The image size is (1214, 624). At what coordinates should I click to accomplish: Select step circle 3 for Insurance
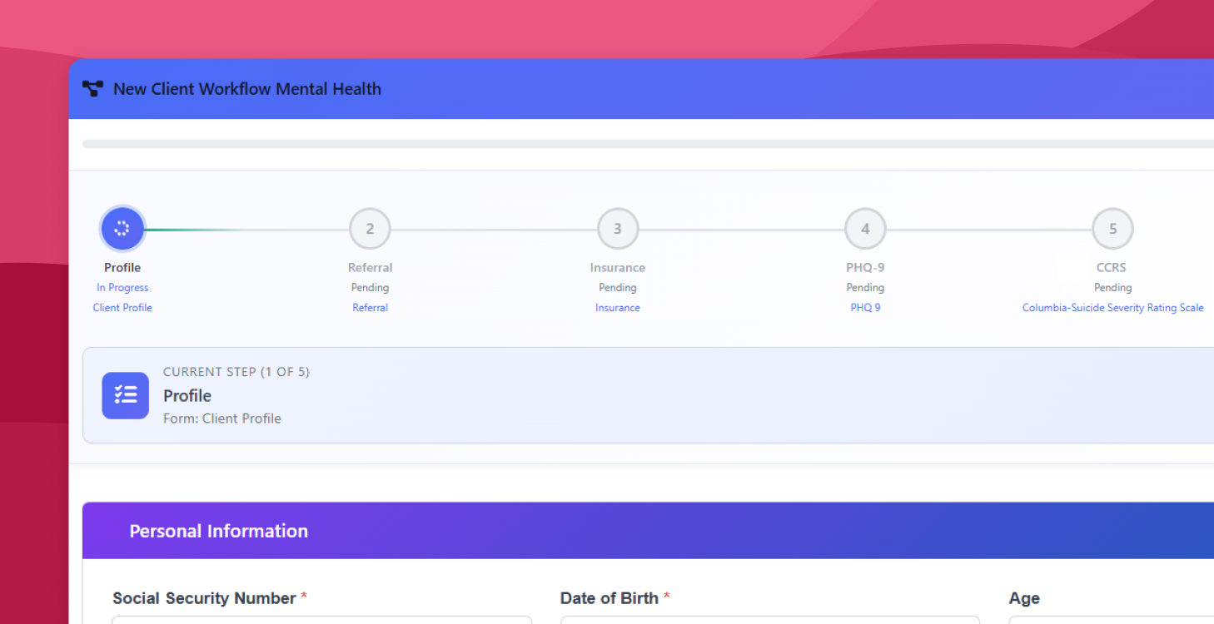pyautogui.click(x=617, y=228)
